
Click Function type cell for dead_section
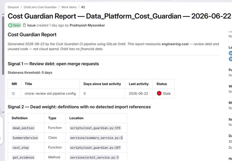55,128
